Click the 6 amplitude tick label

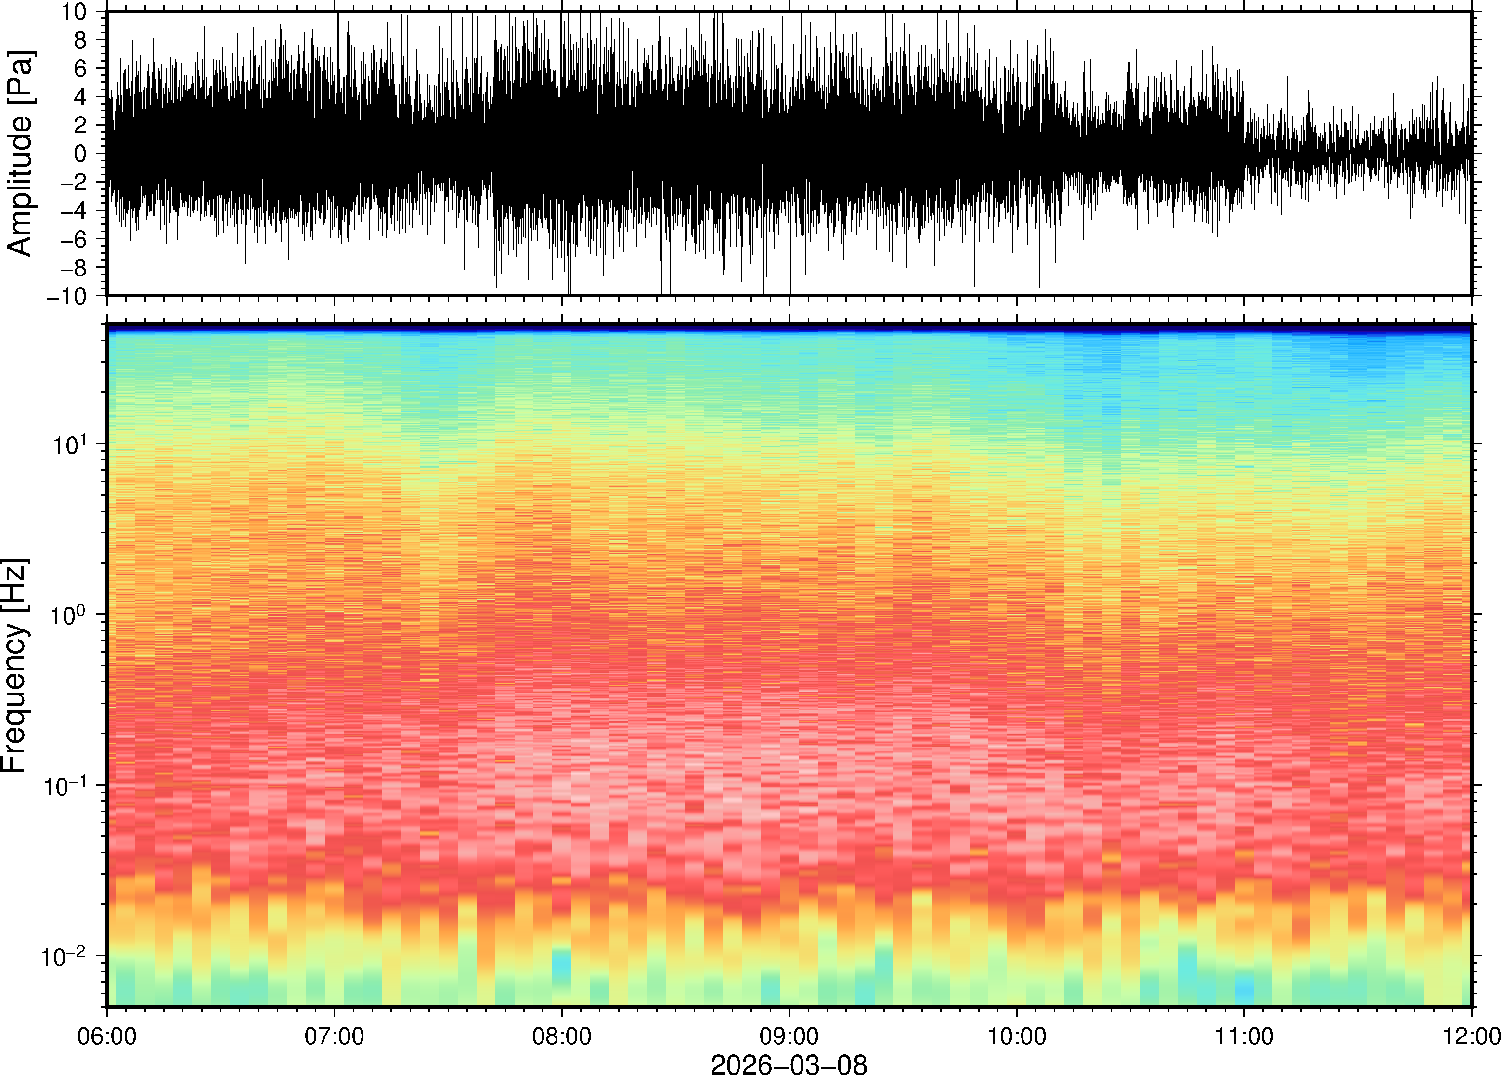click(x=81, y=69)
